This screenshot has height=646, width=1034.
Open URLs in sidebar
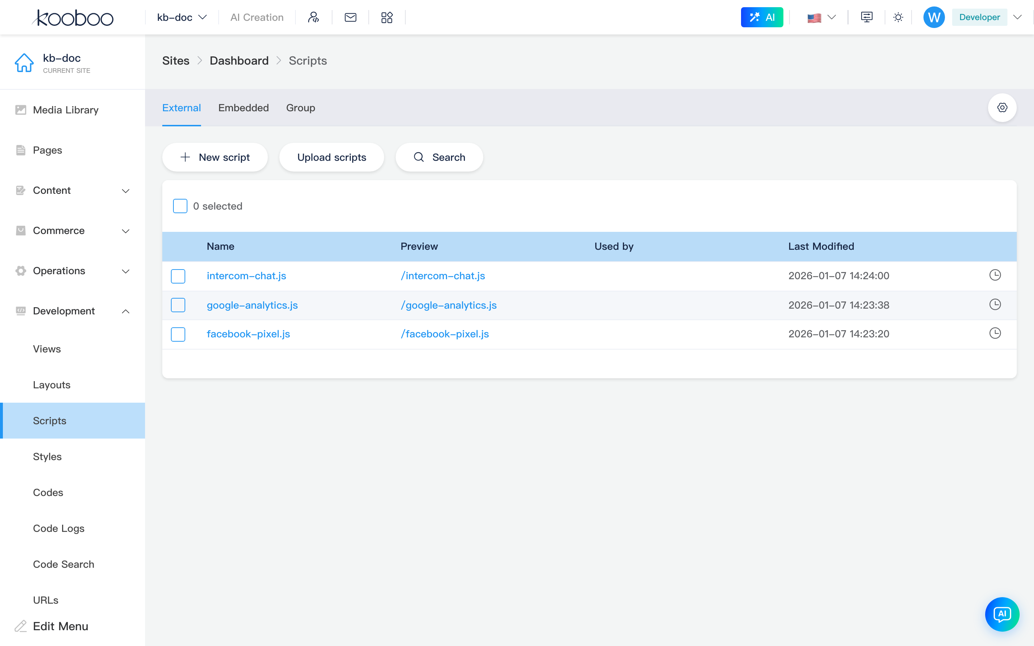pyautogui.click(x=45, y=600)
